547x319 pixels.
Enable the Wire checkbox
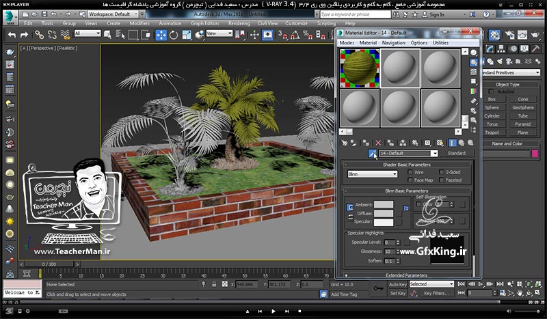click(x=410, y=172)
